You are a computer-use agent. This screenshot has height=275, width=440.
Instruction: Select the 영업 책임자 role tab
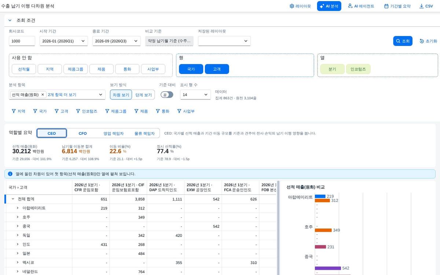point(113,133)
